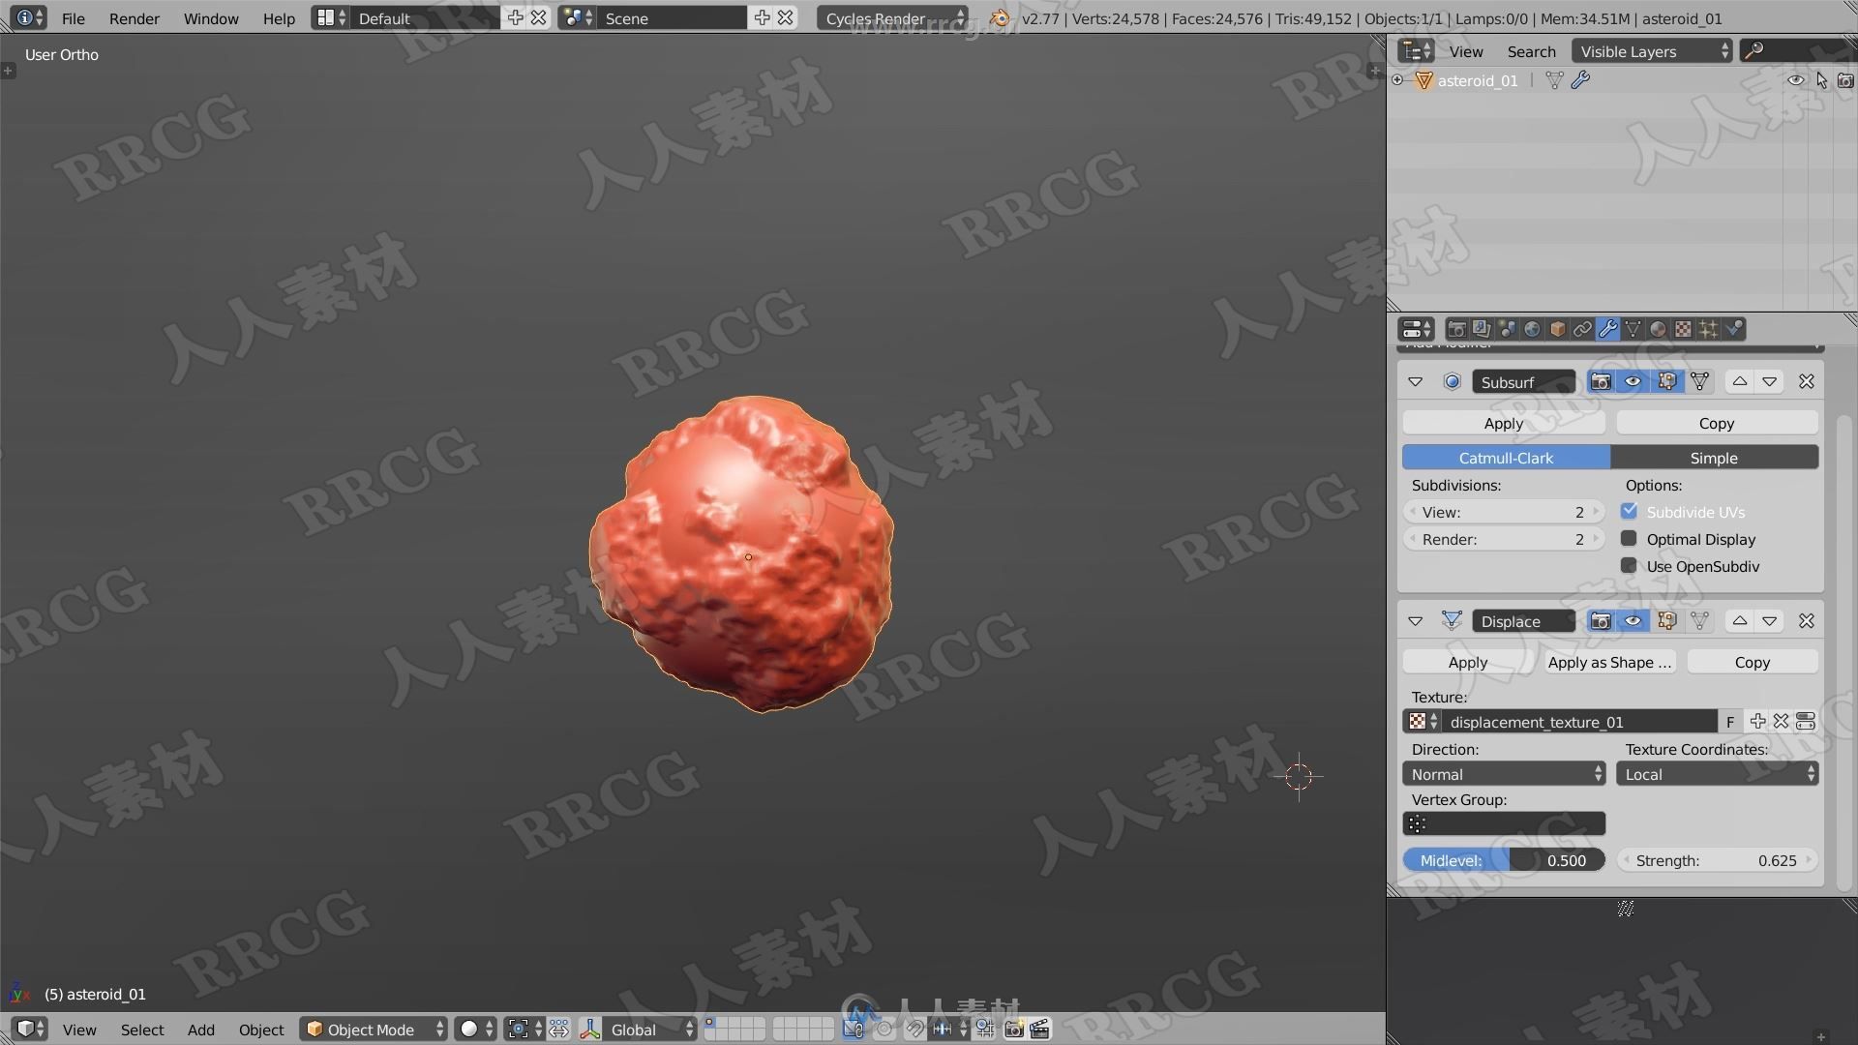Open the Render menu

(134, 16)
